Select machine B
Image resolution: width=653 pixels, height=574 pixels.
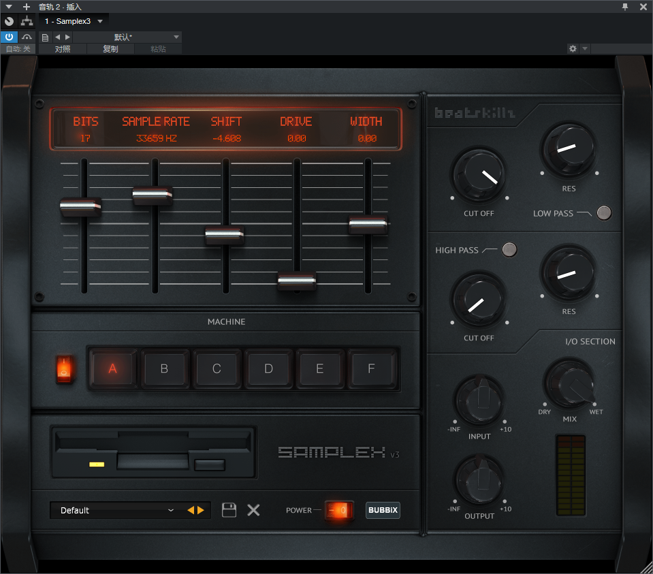(165, 368)
